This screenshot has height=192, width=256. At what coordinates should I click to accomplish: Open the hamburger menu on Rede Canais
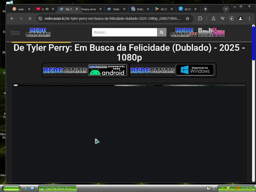tap(15, 33)
